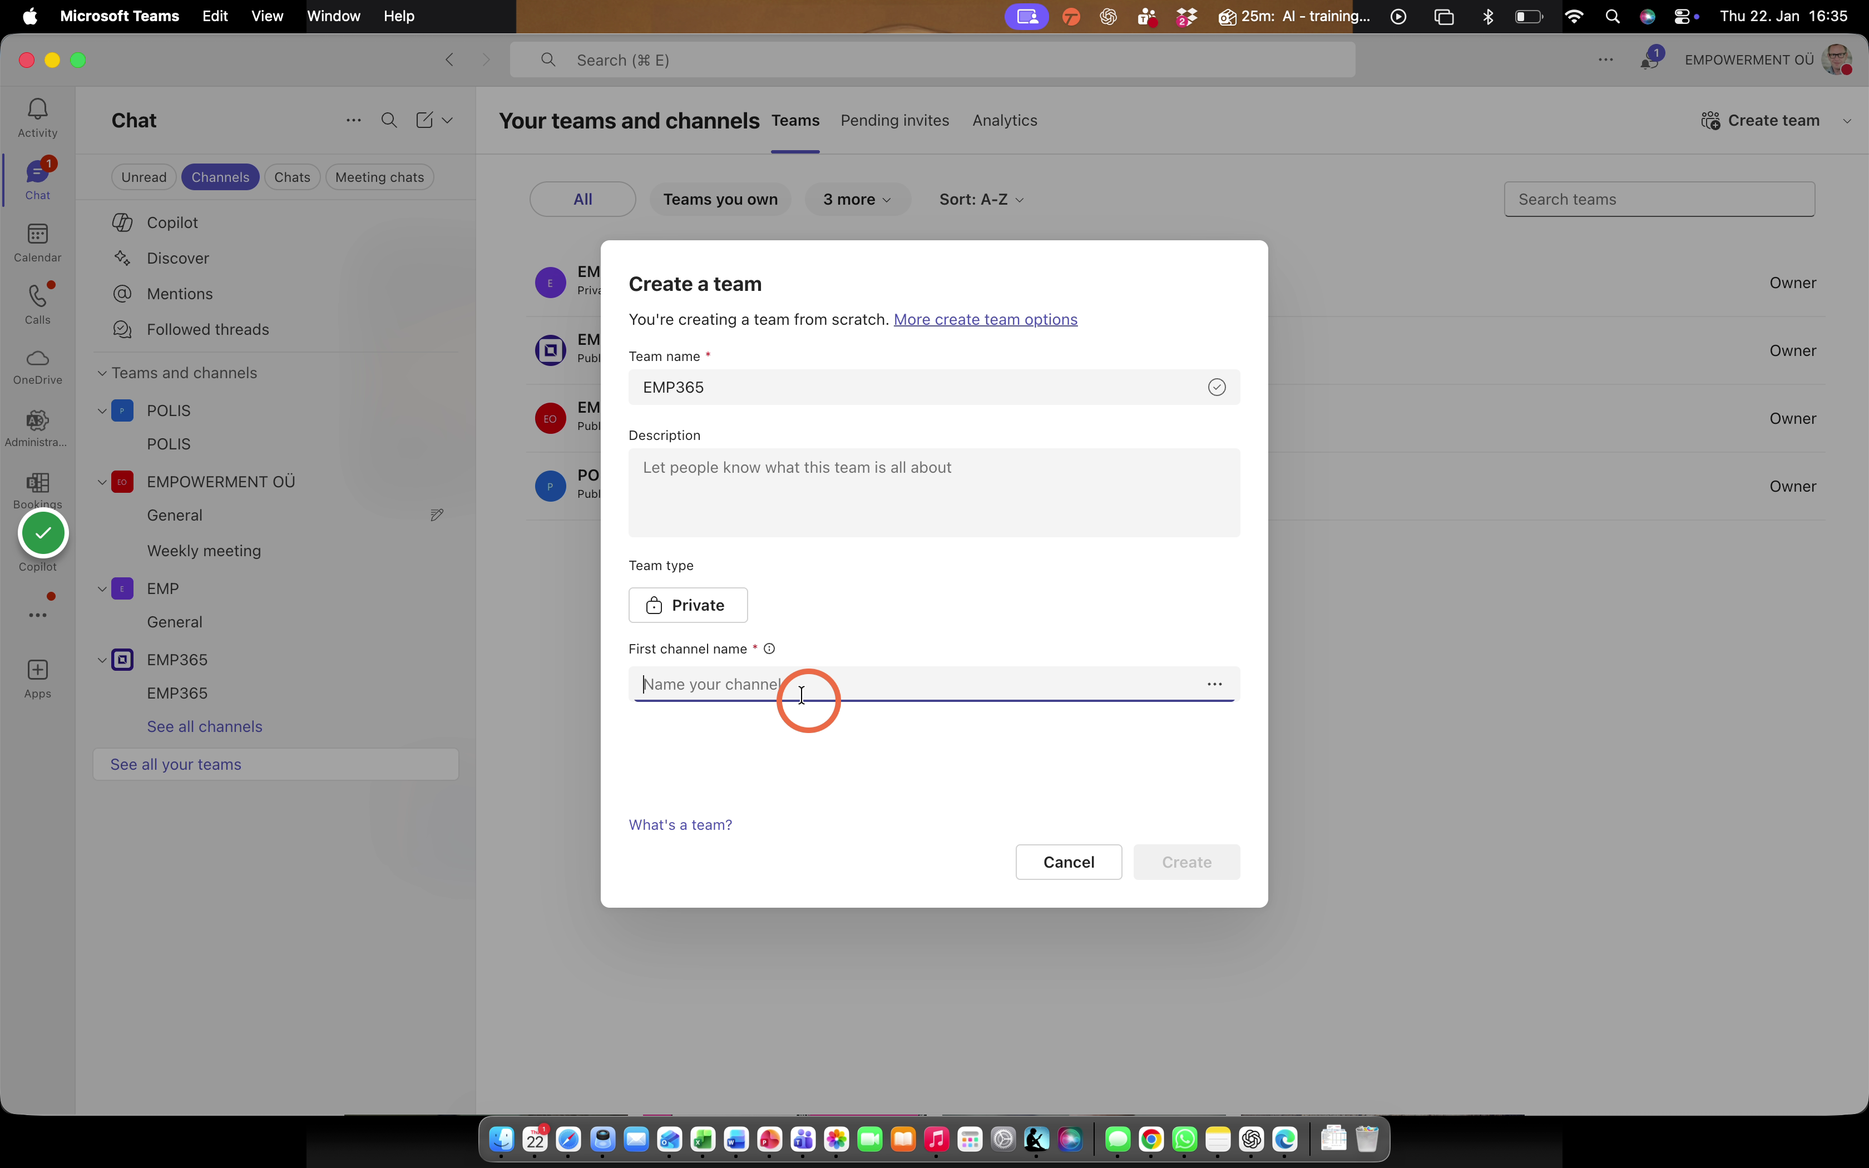Open the Activity bell in sidebar
Screen dimensions: 1869x1168
(37, 117)
